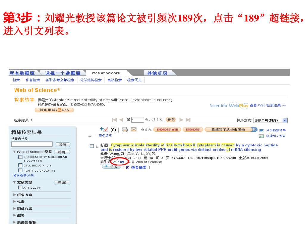
Task: Collapse the Web of Science 类别 section
Action: click(14, 152)
